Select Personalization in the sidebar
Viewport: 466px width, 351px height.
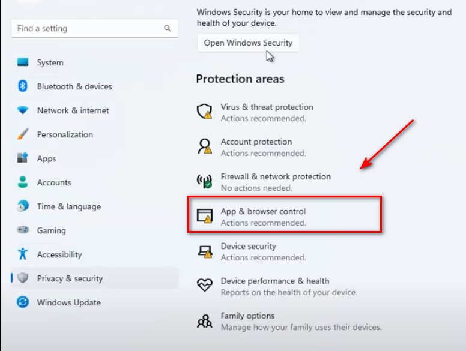pos(65,134)
